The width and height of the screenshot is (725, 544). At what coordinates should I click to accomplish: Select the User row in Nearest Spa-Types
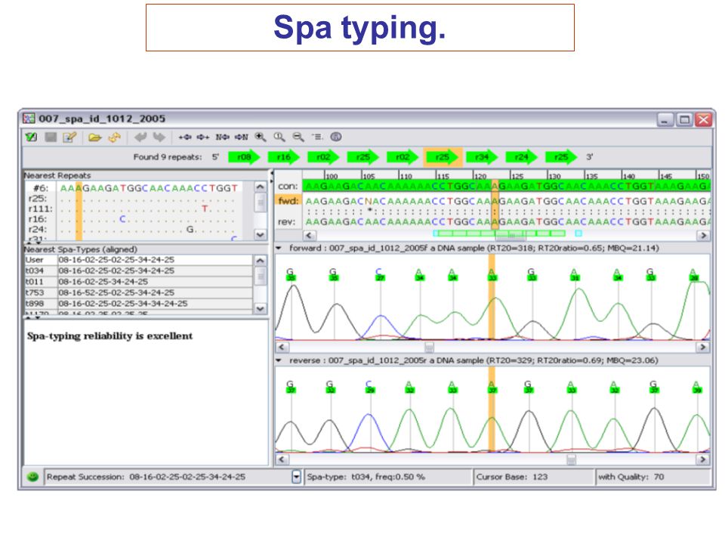pos(138,260)
